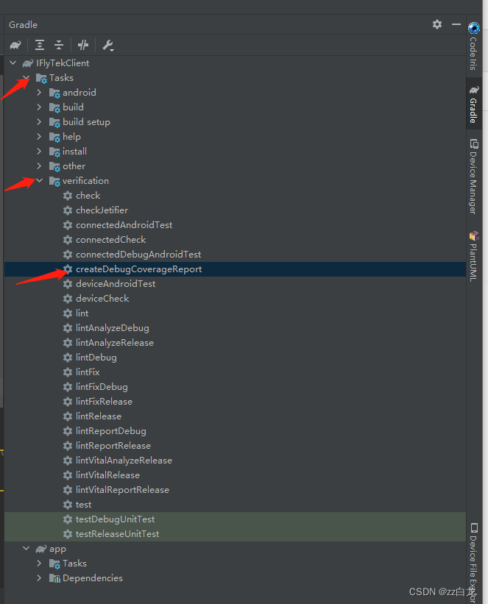Open the Code Iris side tab
The image size is (488, 604).
click(474, 46)
